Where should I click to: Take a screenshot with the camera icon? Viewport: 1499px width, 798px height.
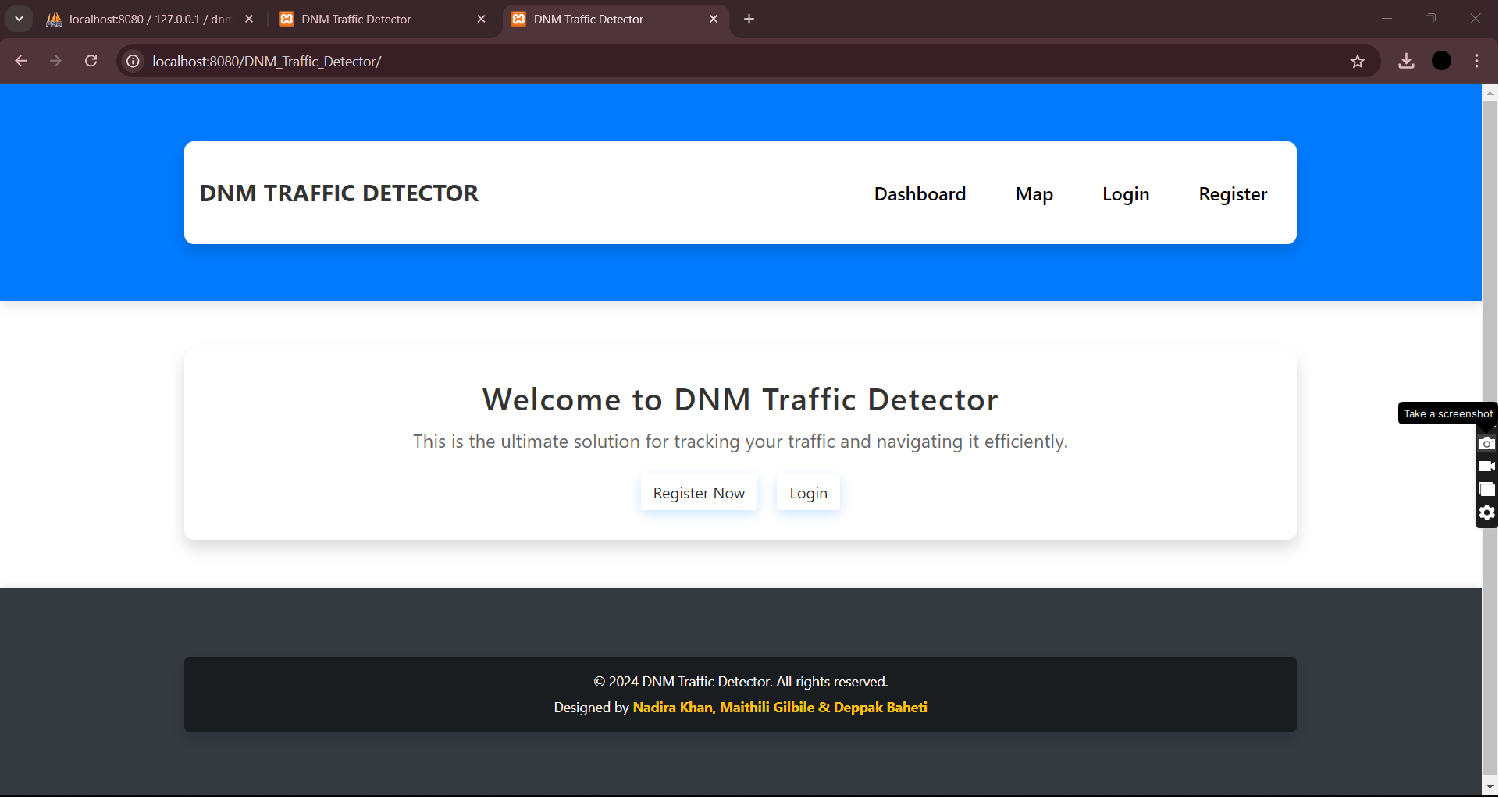tap(1487, 443)
